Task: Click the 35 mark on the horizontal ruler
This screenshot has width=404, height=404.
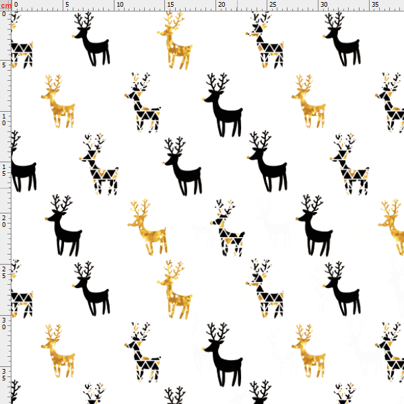Action: pyautogui.click(x=375, y=5)
